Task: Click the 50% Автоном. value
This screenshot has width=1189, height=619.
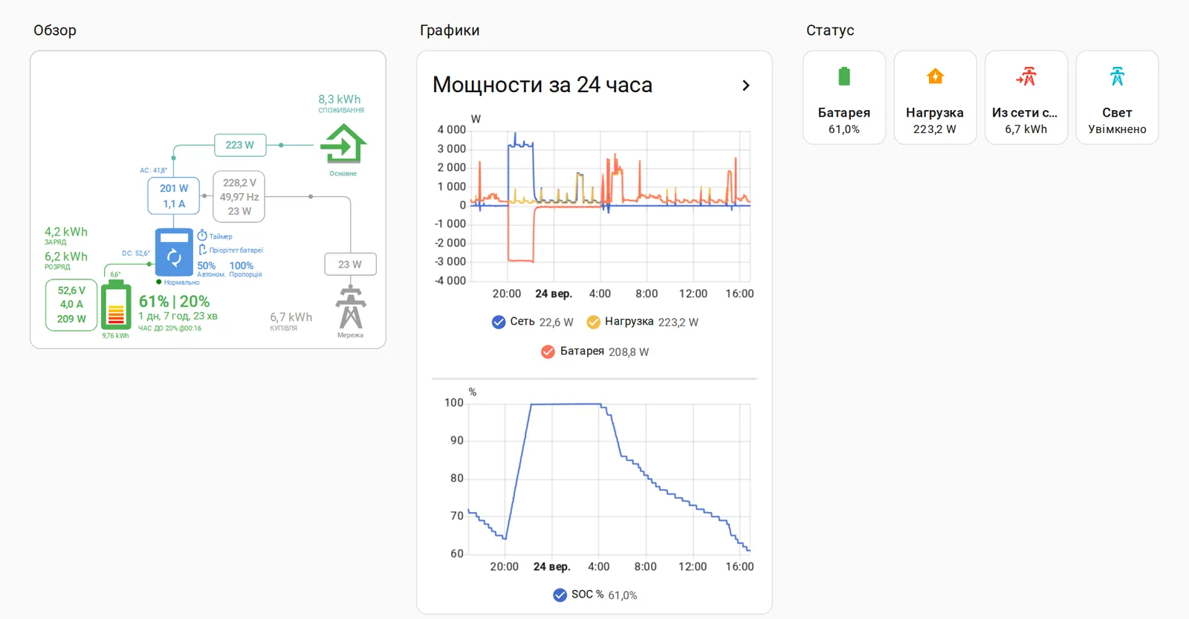Action: click(x=207, y=265)
